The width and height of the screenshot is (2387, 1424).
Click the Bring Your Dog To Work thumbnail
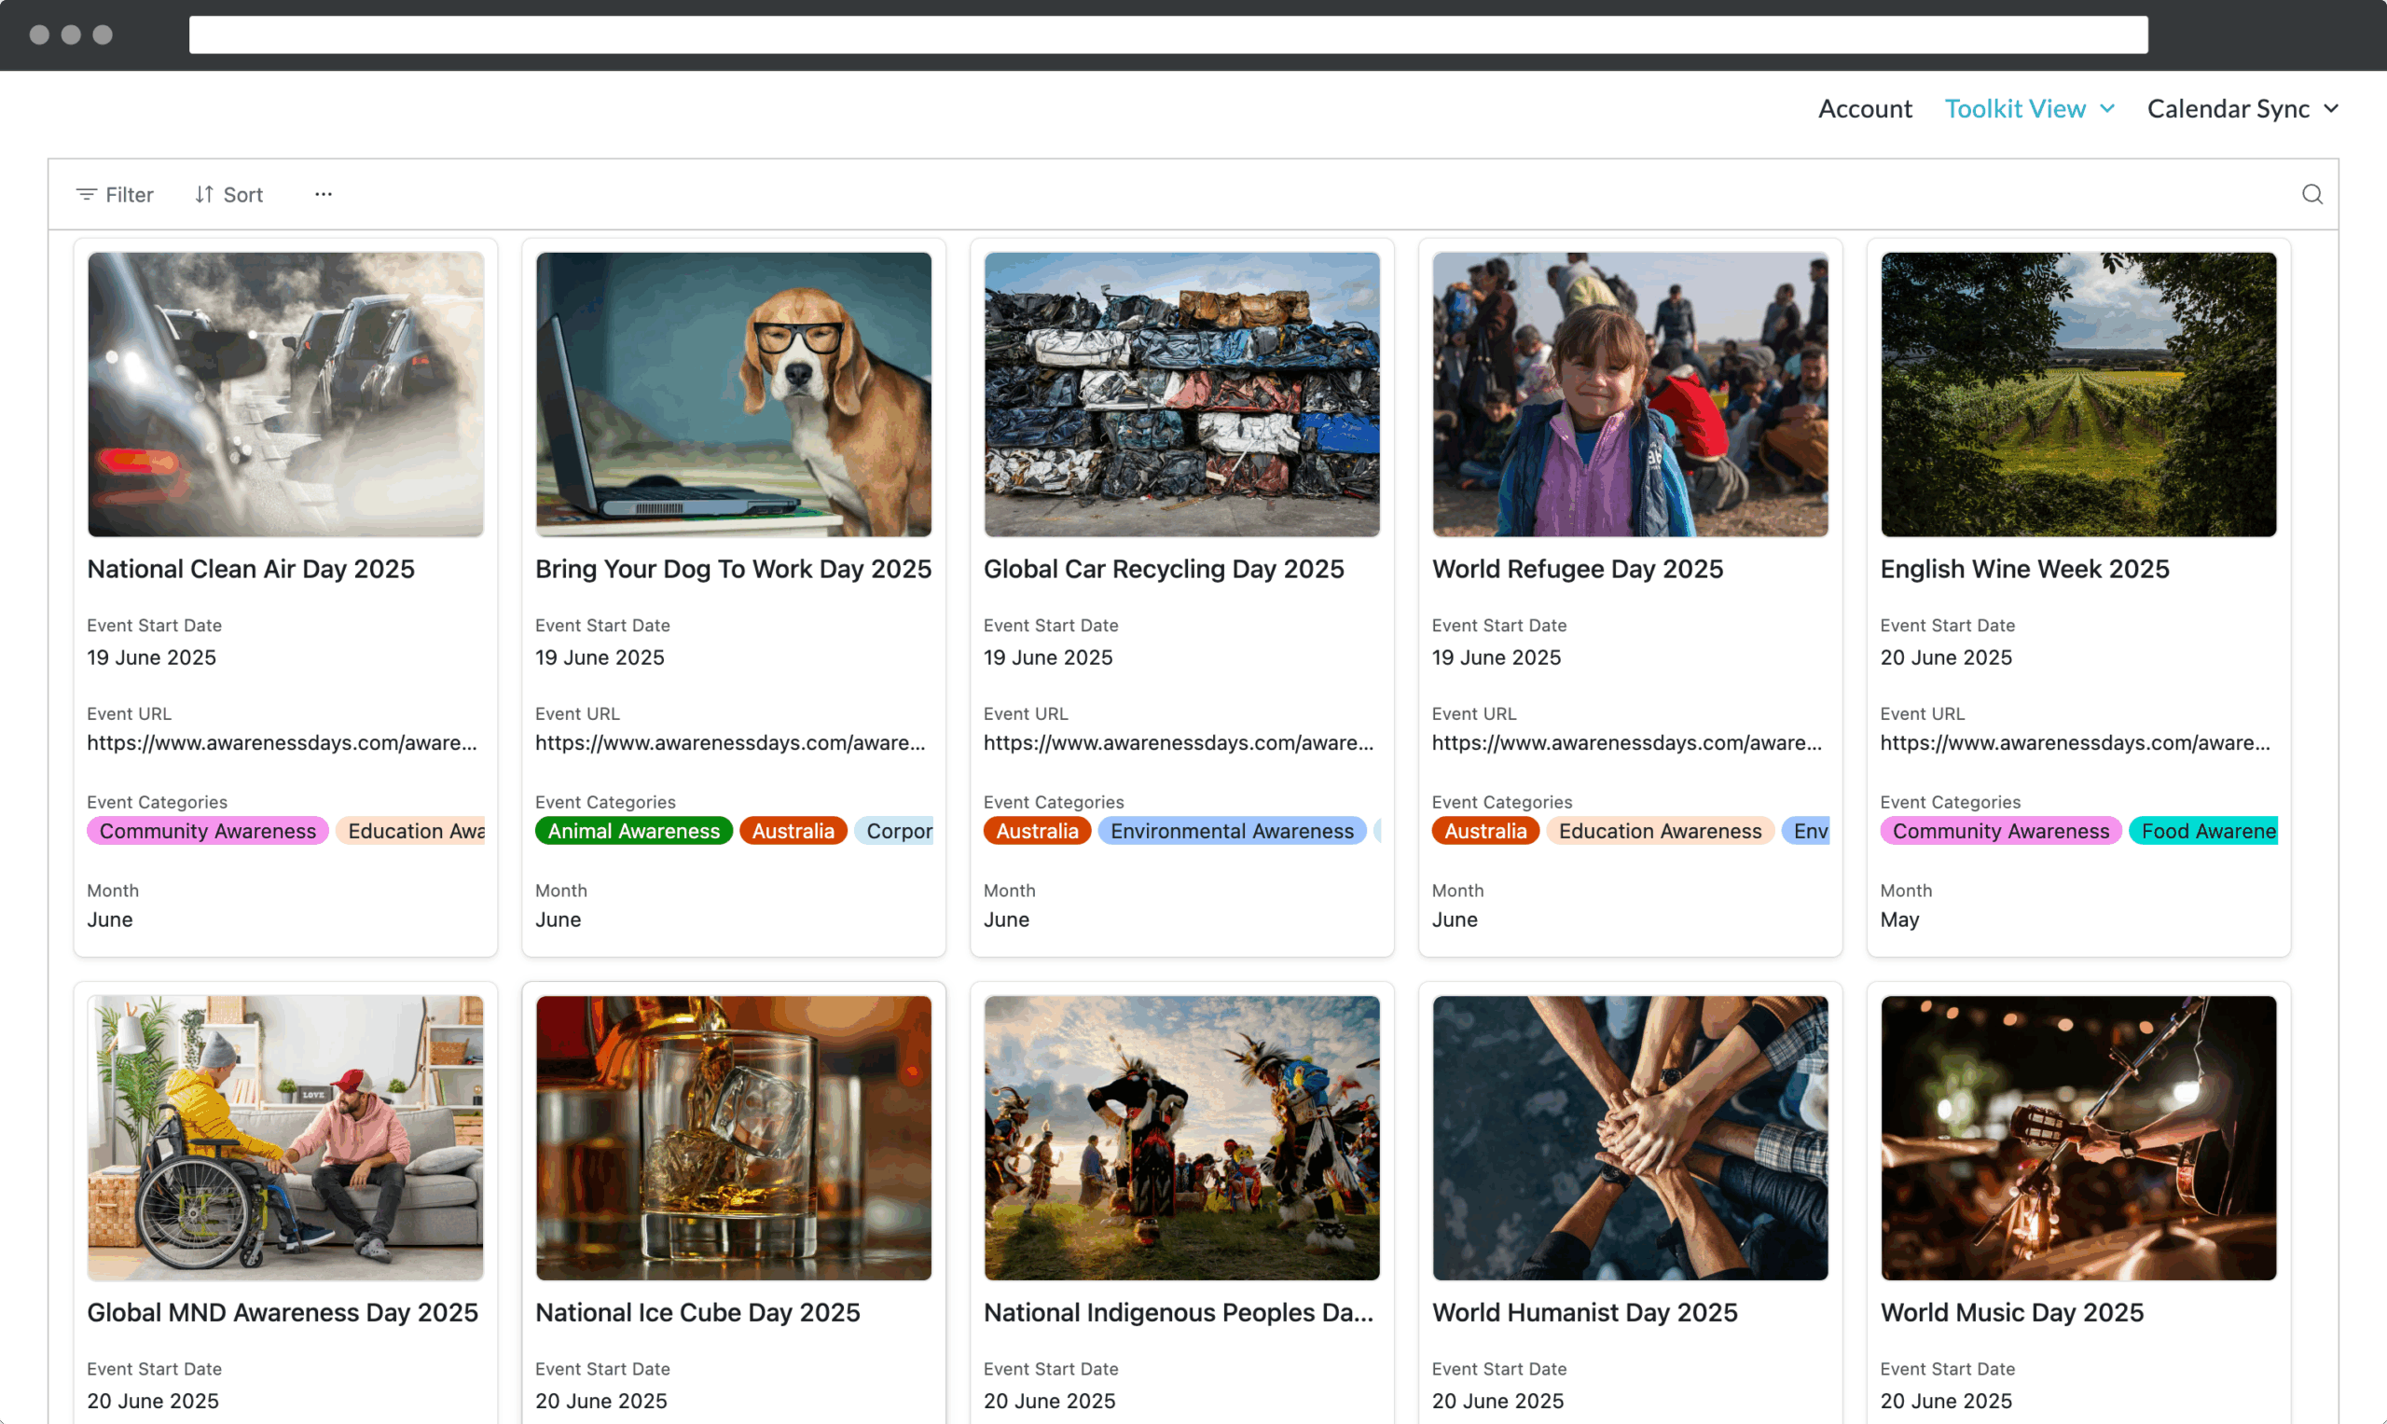click(x=733, y=394)
